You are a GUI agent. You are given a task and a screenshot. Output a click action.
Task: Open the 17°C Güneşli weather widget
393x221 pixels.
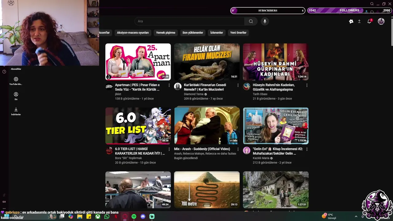(x=329, y=216)
